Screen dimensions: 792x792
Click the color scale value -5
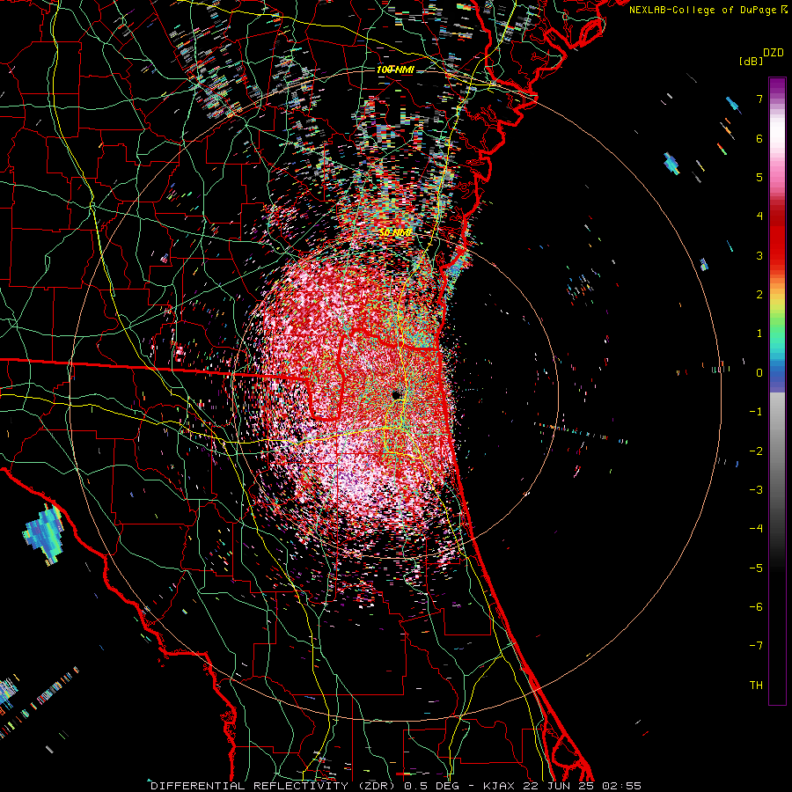pyautogui.click(x=756, y=568)
